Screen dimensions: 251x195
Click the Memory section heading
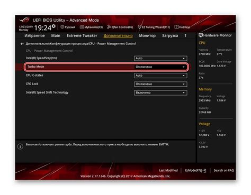pyautogui.click(x=205, y=89)
